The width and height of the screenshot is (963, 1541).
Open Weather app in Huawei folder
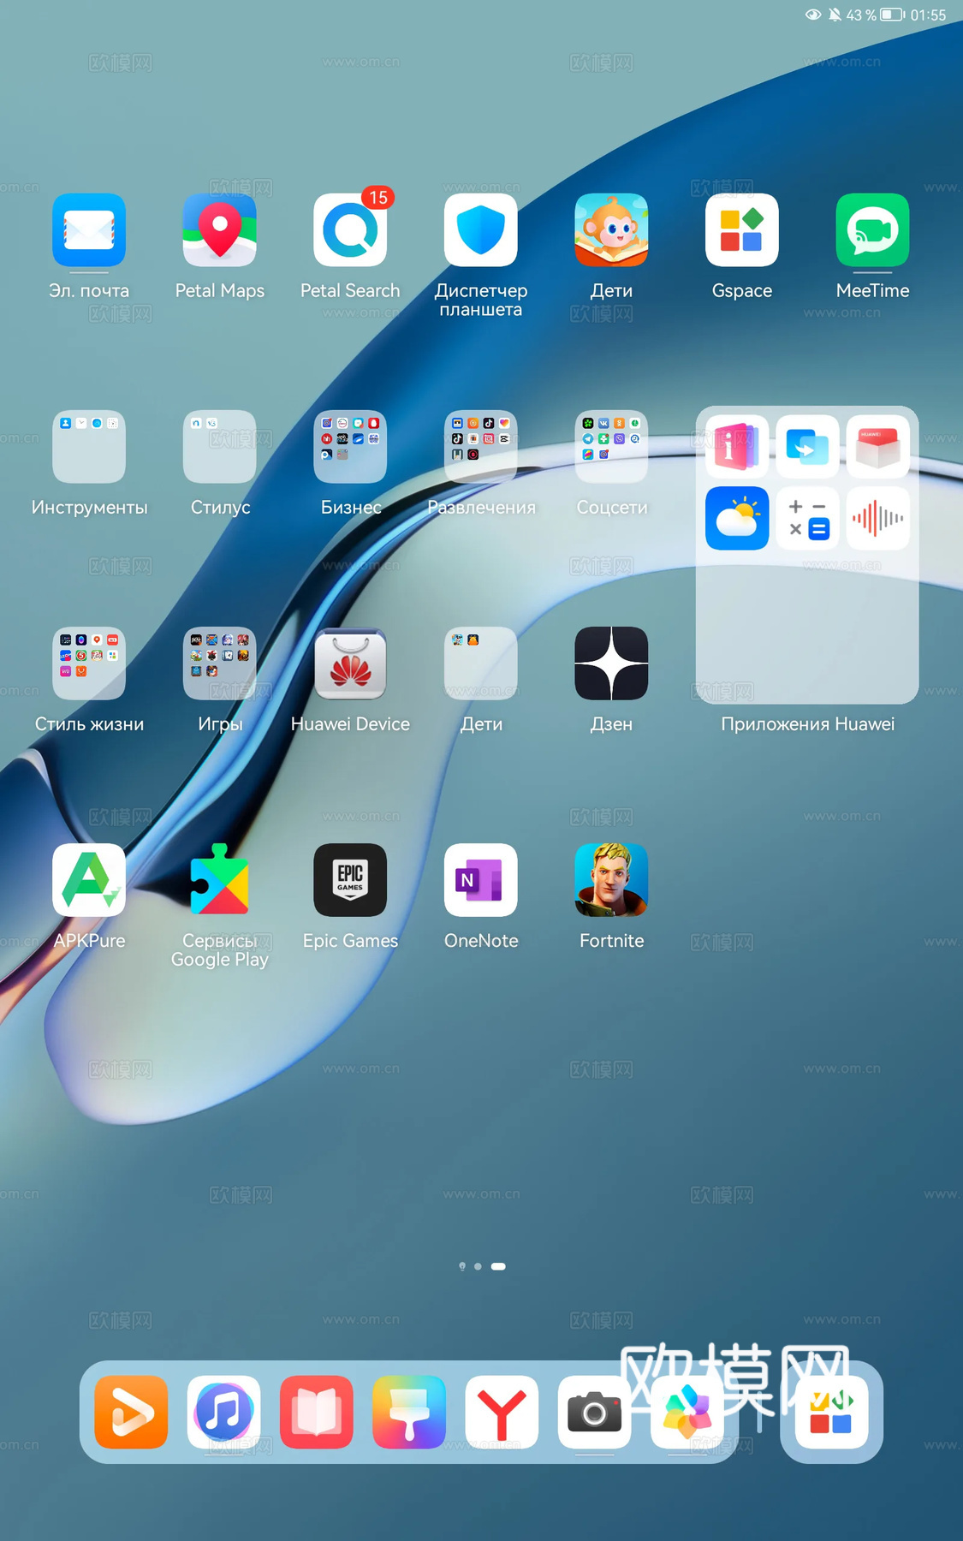click(737, 518)
